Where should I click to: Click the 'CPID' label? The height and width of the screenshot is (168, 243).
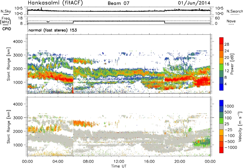pyautogui.click(x=7, y=29)
